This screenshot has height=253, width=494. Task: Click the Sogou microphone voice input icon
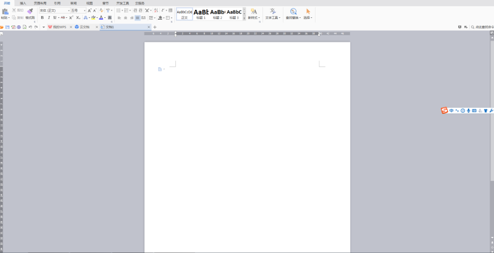(469, 110)
